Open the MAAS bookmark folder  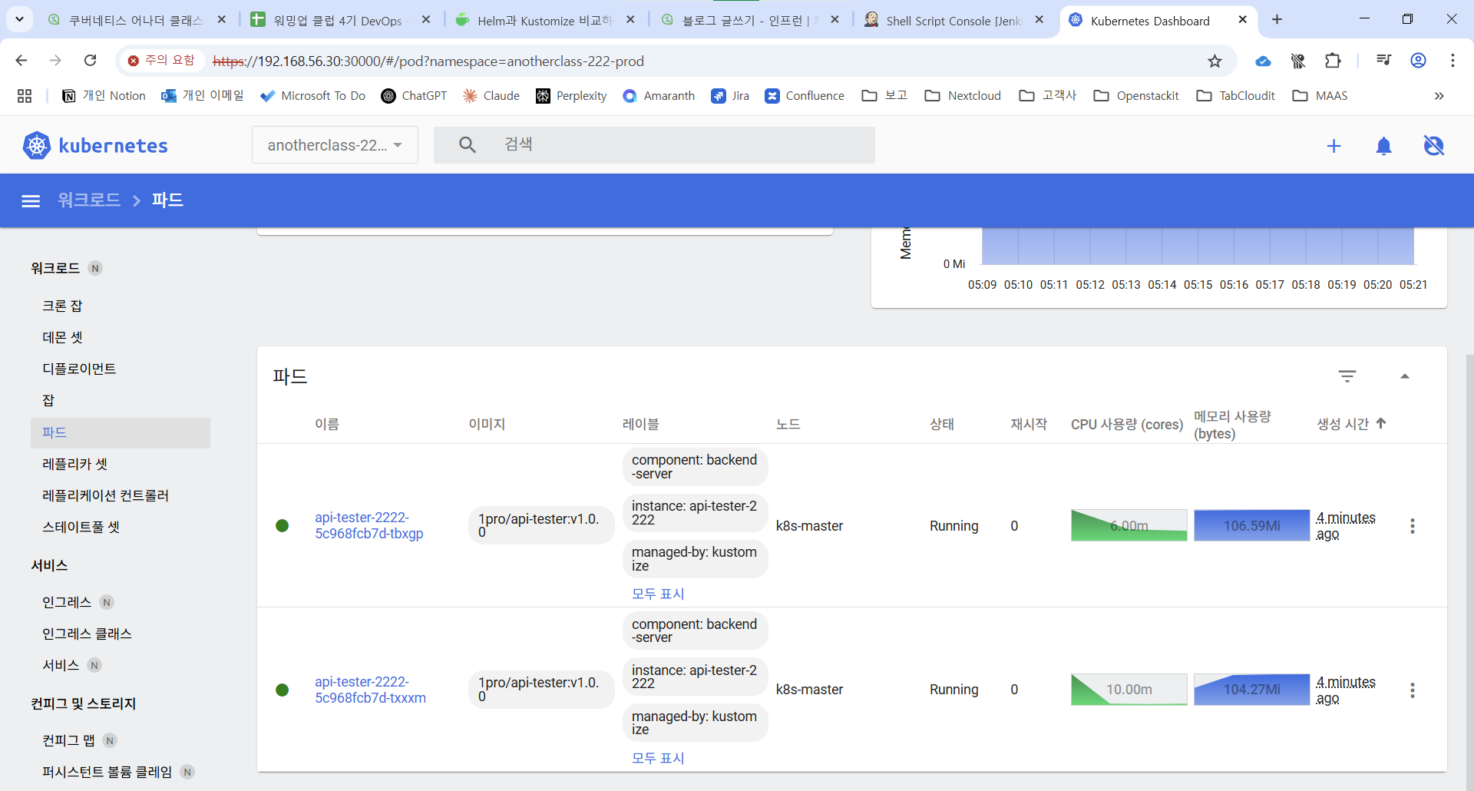point(1320,96)
